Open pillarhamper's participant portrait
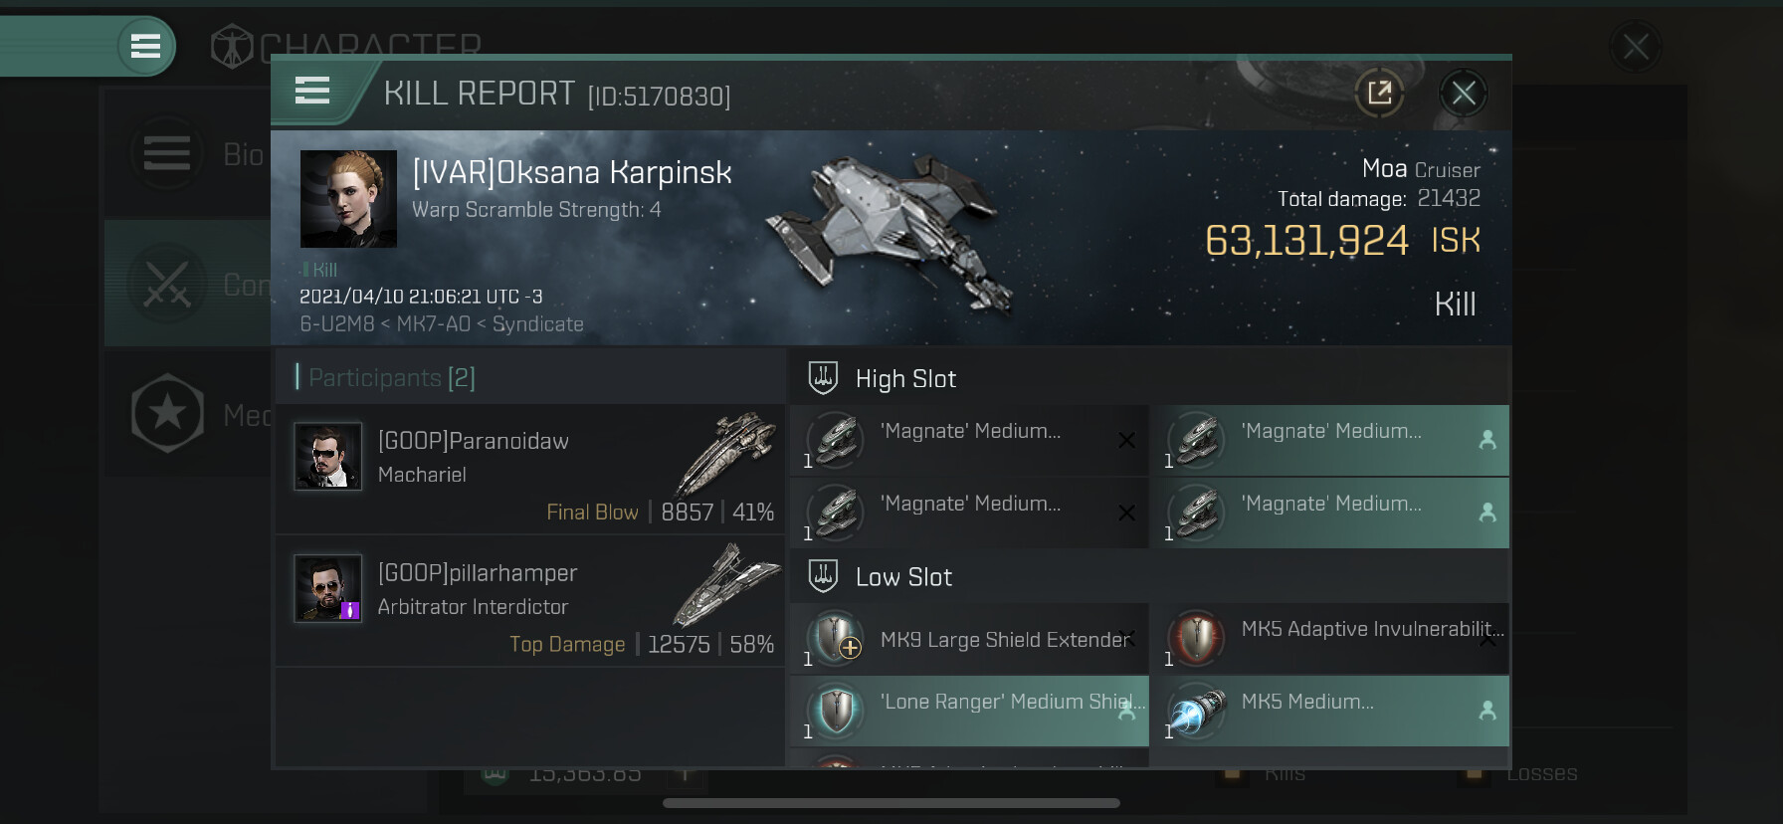The width and height of the screenshot is (1783, 824). (328, 588)
